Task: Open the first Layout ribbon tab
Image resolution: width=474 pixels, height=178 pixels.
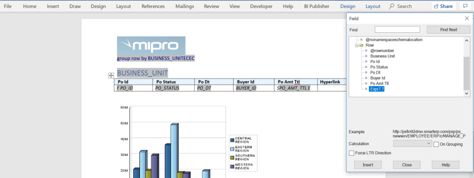Action: [123, 6]
